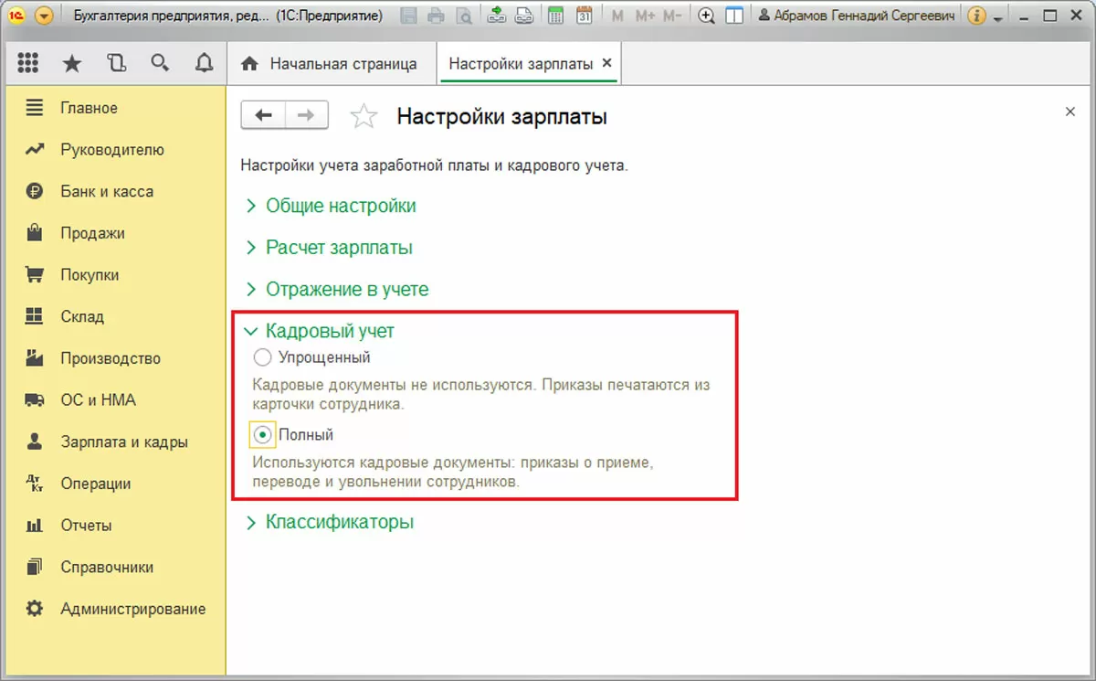Click the zoom magnifier icon

705,16
